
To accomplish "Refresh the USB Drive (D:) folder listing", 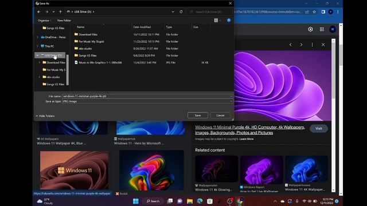I will pyautogui.click(x=181, y=11).
